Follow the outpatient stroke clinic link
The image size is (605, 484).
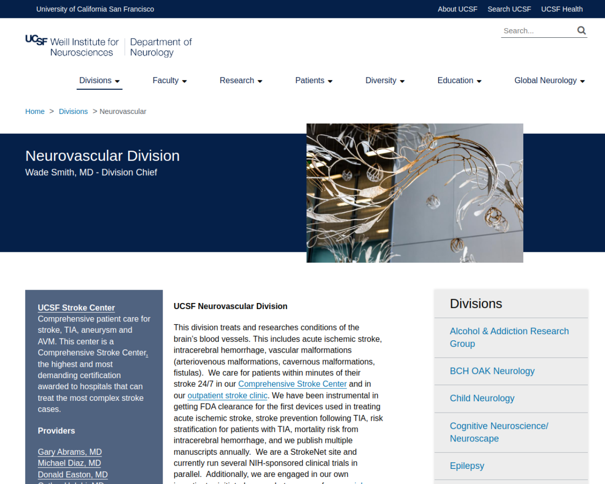(227, 395)
